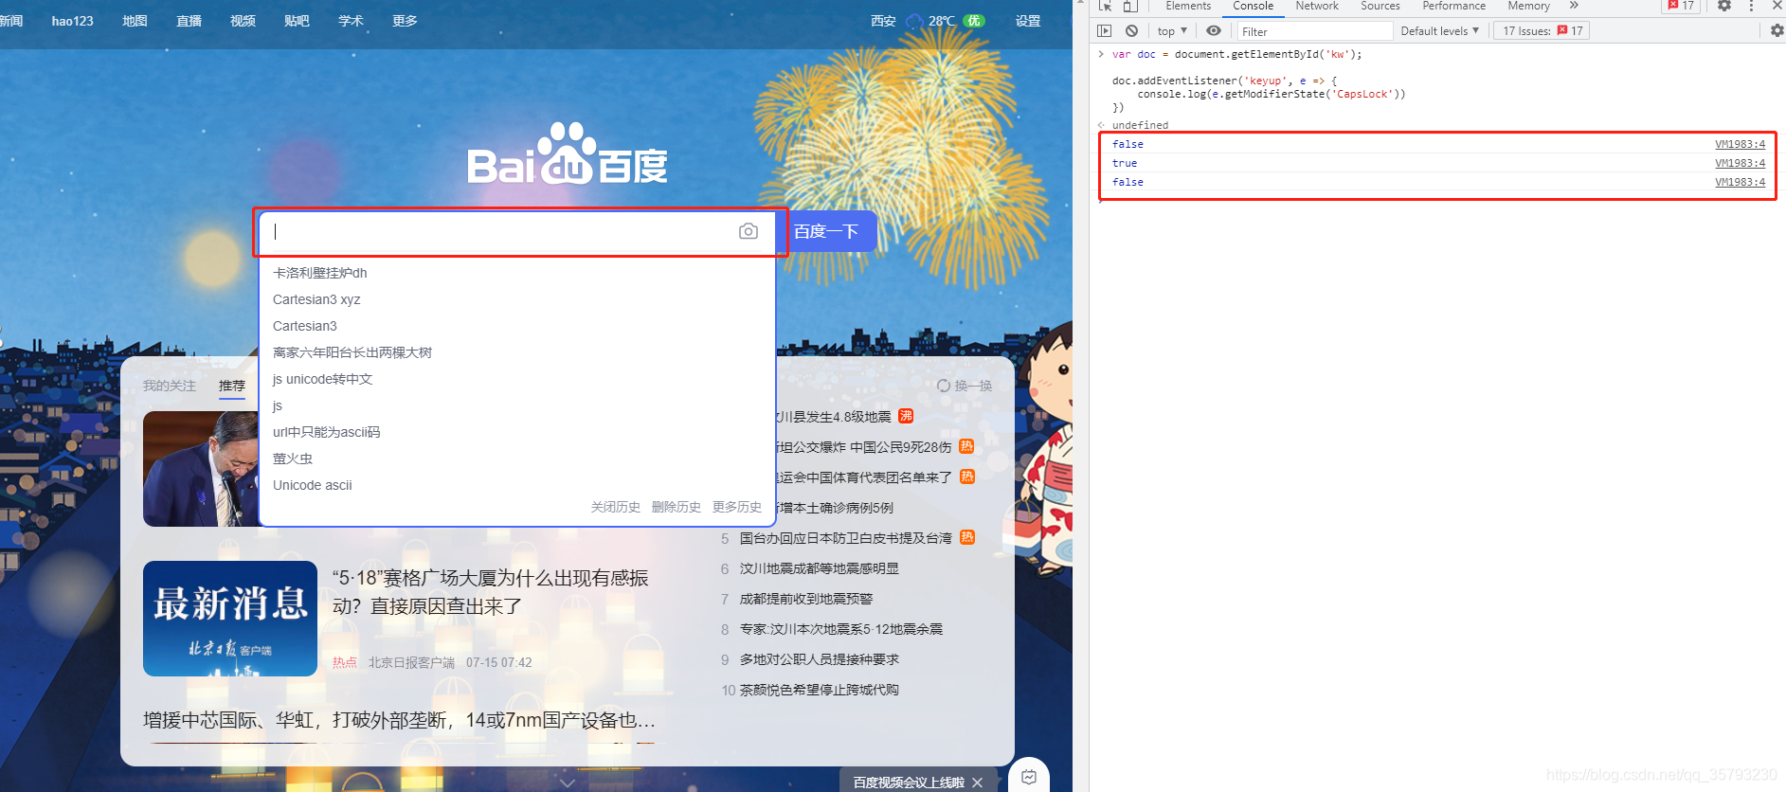Image resolution: width=1786 pixels, height=792 pixels.
Task: Click 关闭历史 link in suggestions
Action: [616, 507]
